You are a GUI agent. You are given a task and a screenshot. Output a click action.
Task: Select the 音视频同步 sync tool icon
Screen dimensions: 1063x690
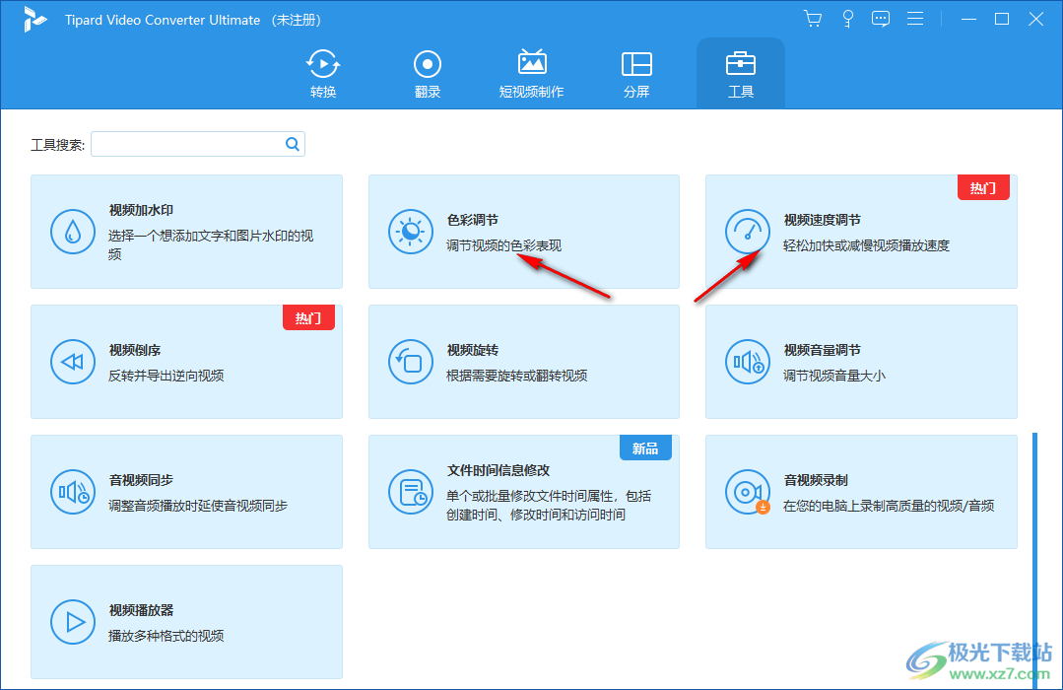[72, 491]
